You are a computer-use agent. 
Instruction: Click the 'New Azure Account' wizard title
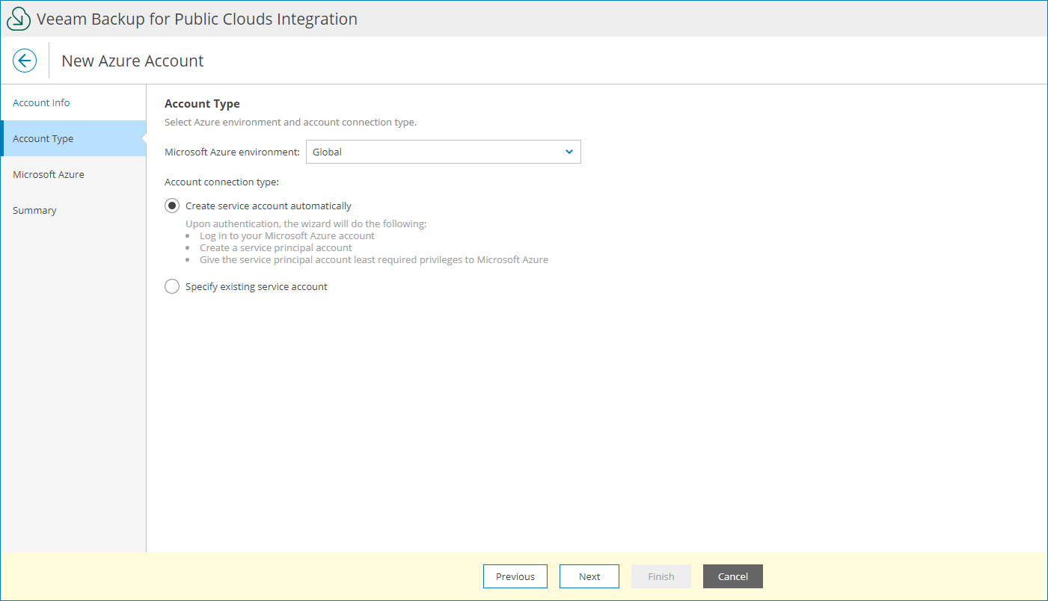[x=132, y=61]
